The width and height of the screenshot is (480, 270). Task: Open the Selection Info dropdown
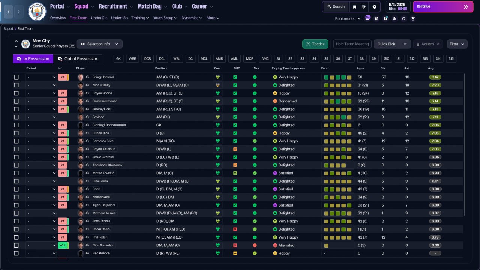click(x=99, y=44)
